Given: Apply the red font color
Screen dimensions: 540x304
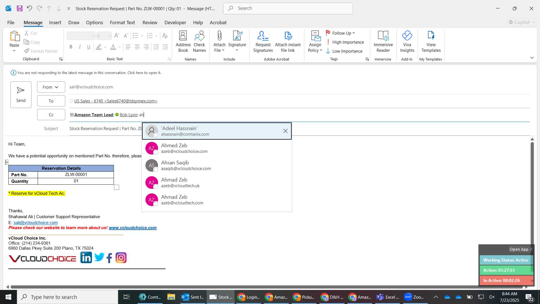Looking at the screenshot, I should [113, 47].
